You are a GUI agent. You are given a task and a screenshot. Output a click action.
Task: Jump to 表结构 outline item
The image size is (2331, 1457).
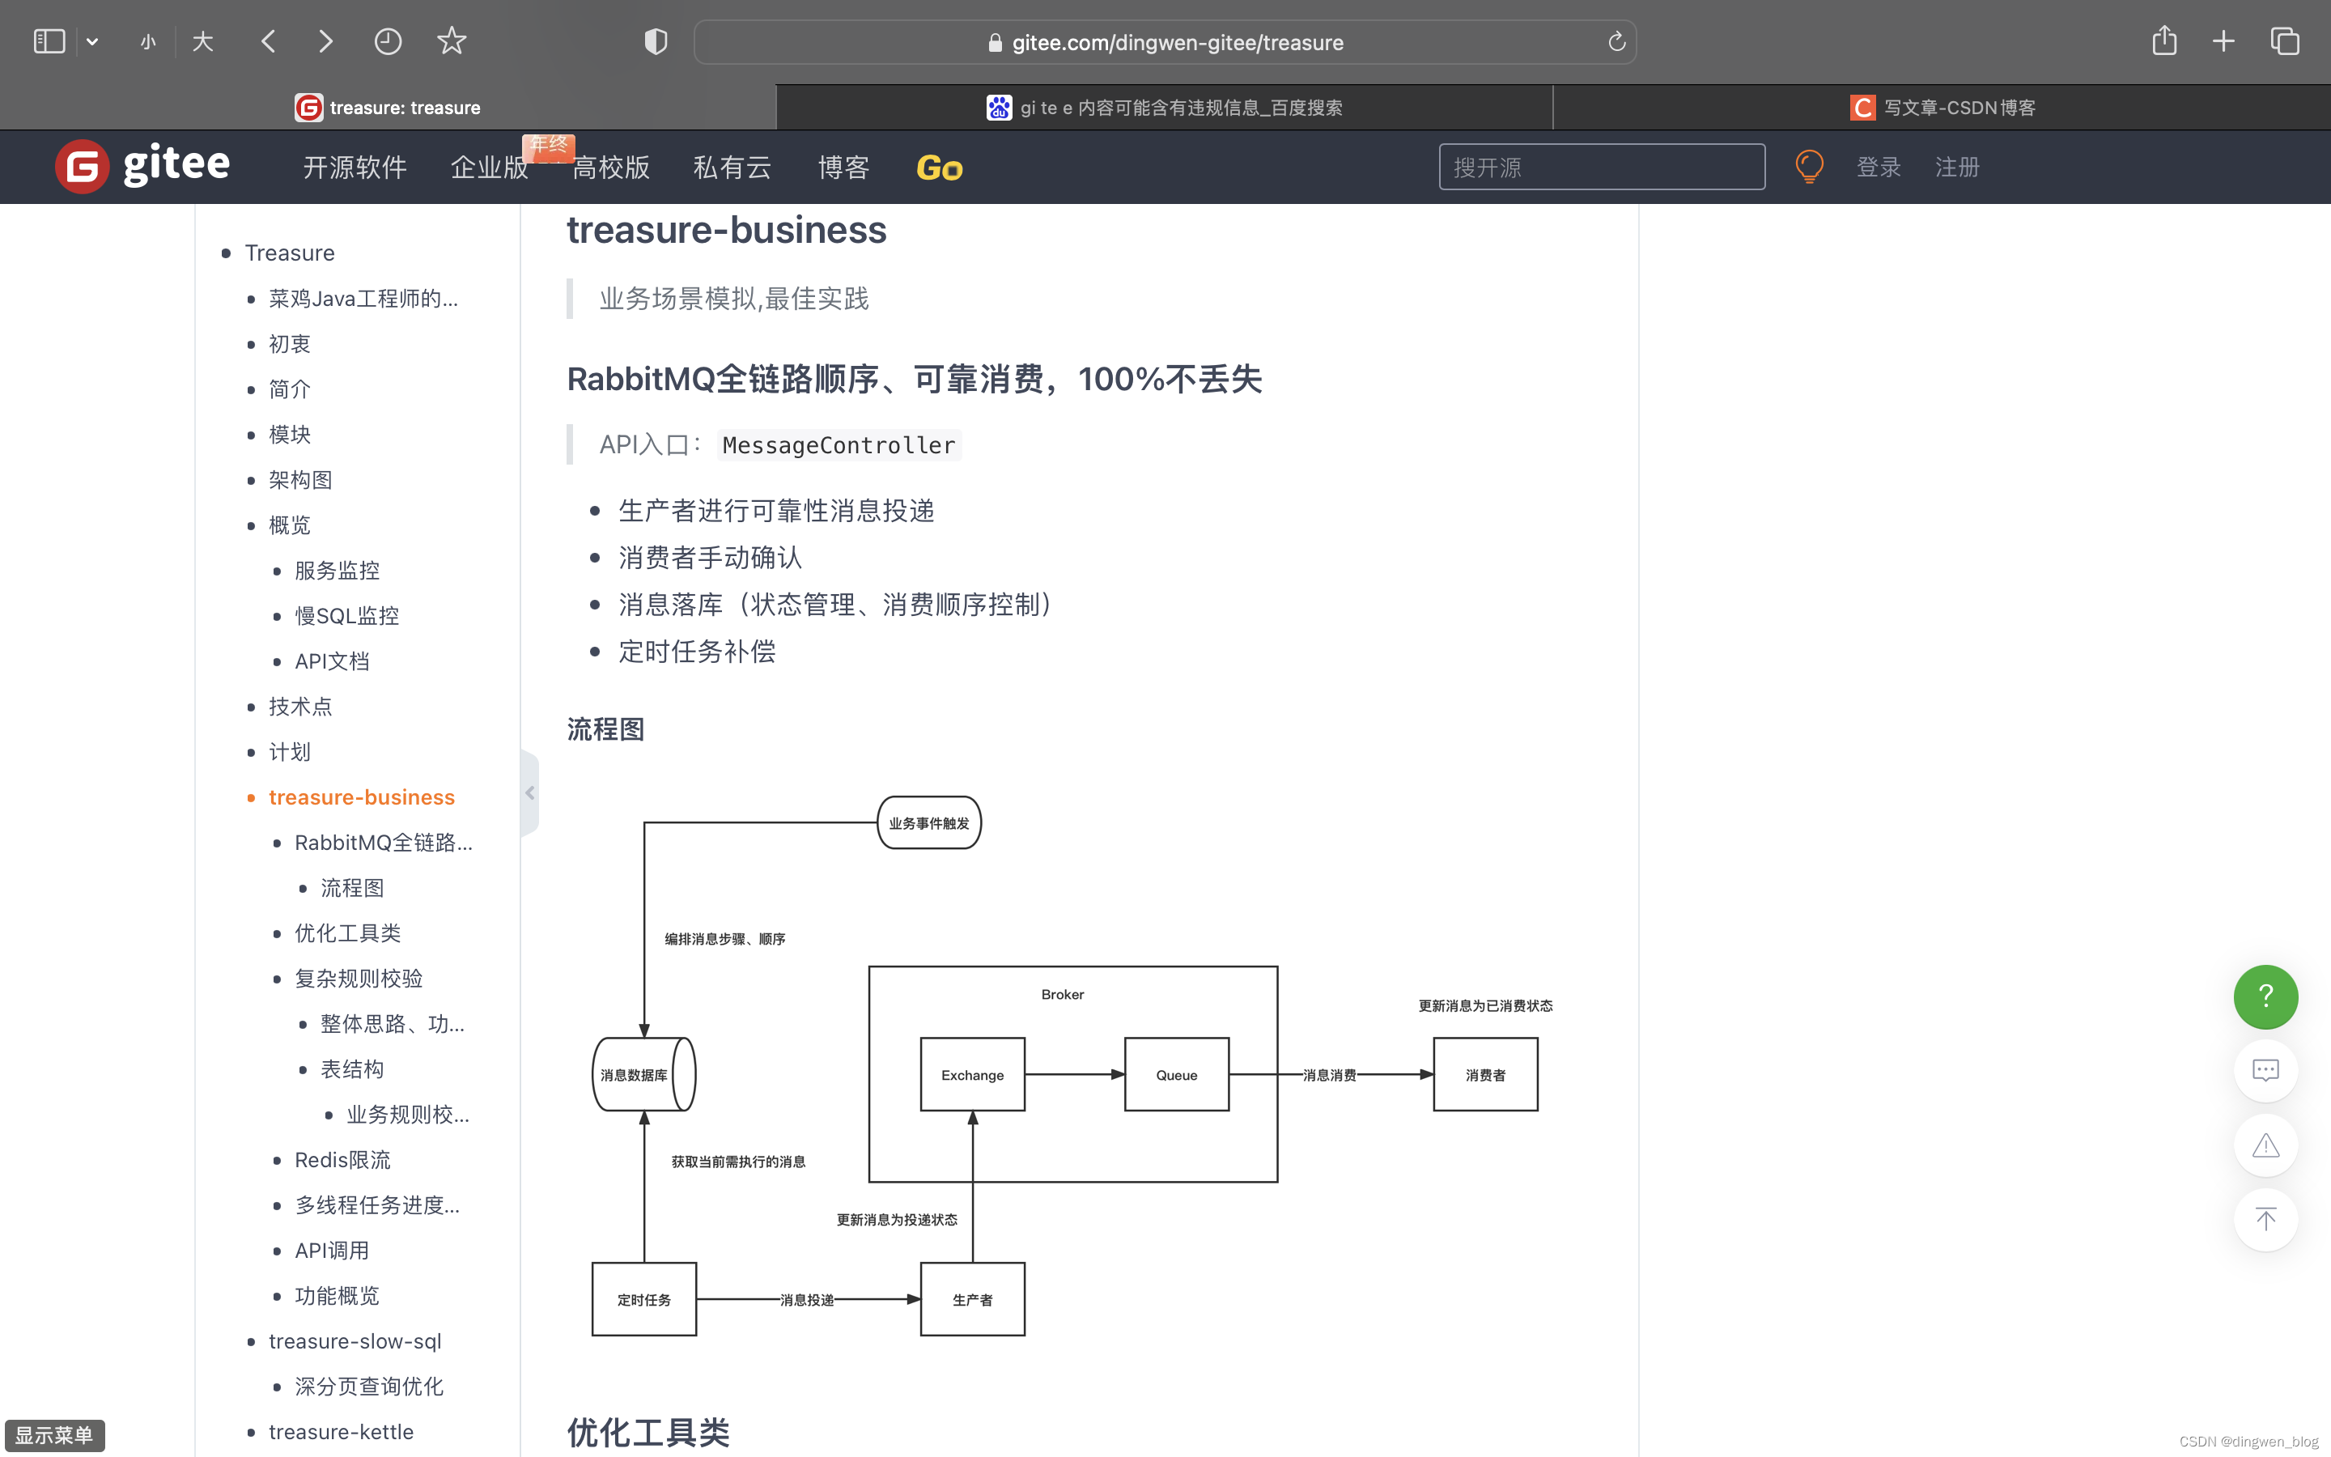[353, 1068]
